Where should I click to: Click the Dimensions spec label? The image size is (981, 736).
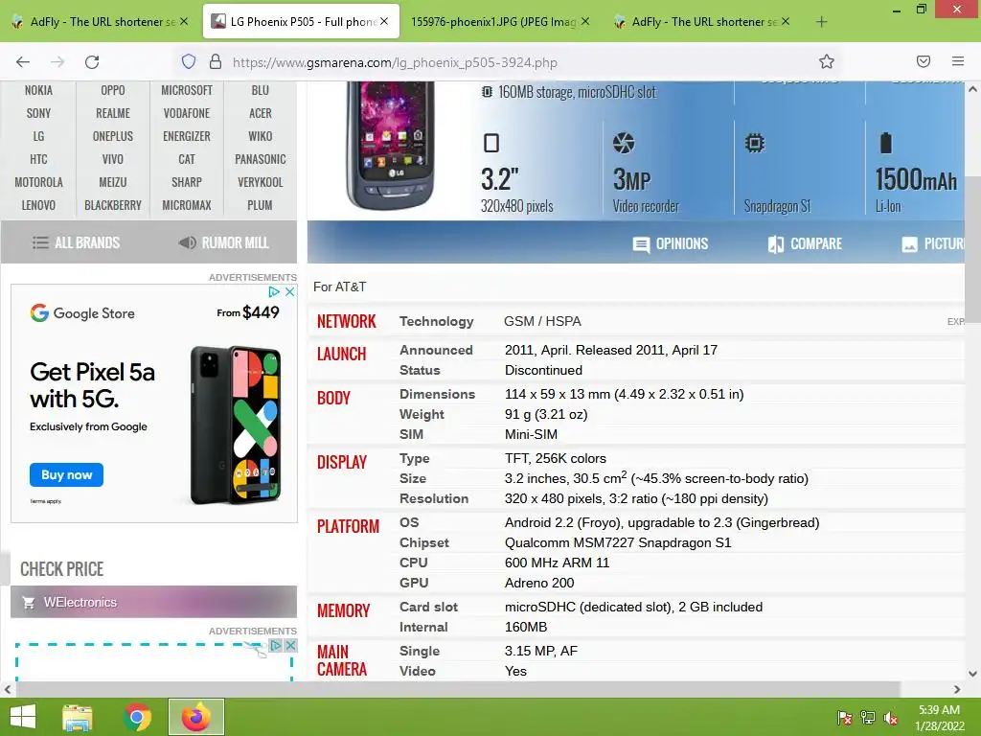pyautogui.click(x=437, y=394)
